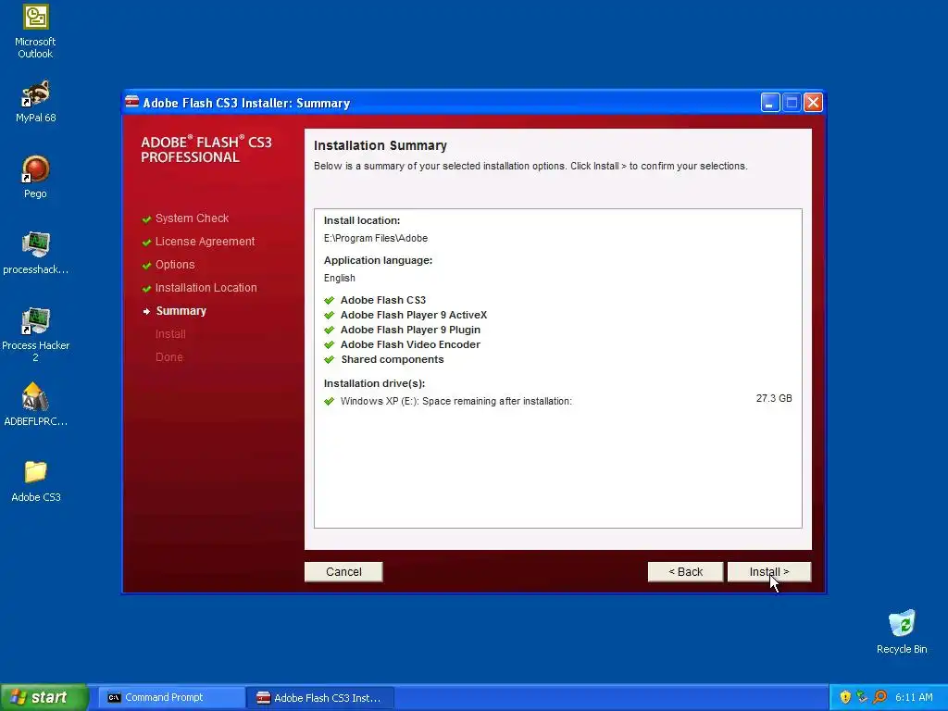The image size is (948, 711).
Task: Click the security shield tray icon
Action: (x=845, y=697)
